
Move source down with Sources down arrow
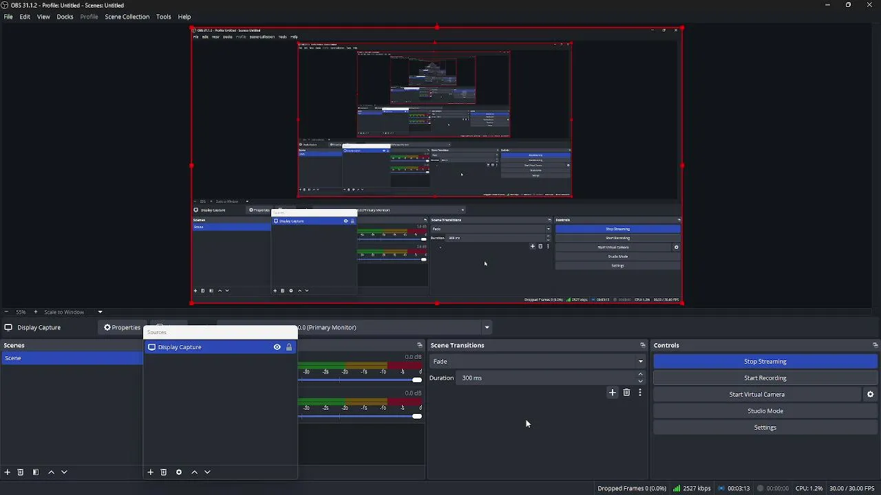(207, 472)
